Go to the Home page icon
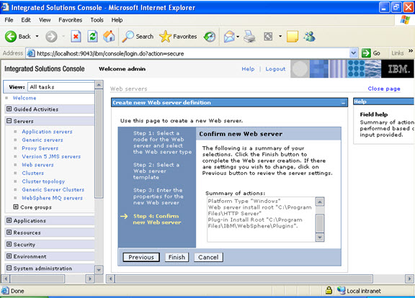The width and height of the screenshot is (415, 298). coord(109,37)
